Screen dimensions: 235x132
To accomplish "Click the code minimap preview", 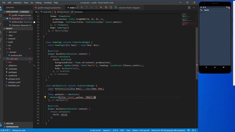I will pos(188,19).
